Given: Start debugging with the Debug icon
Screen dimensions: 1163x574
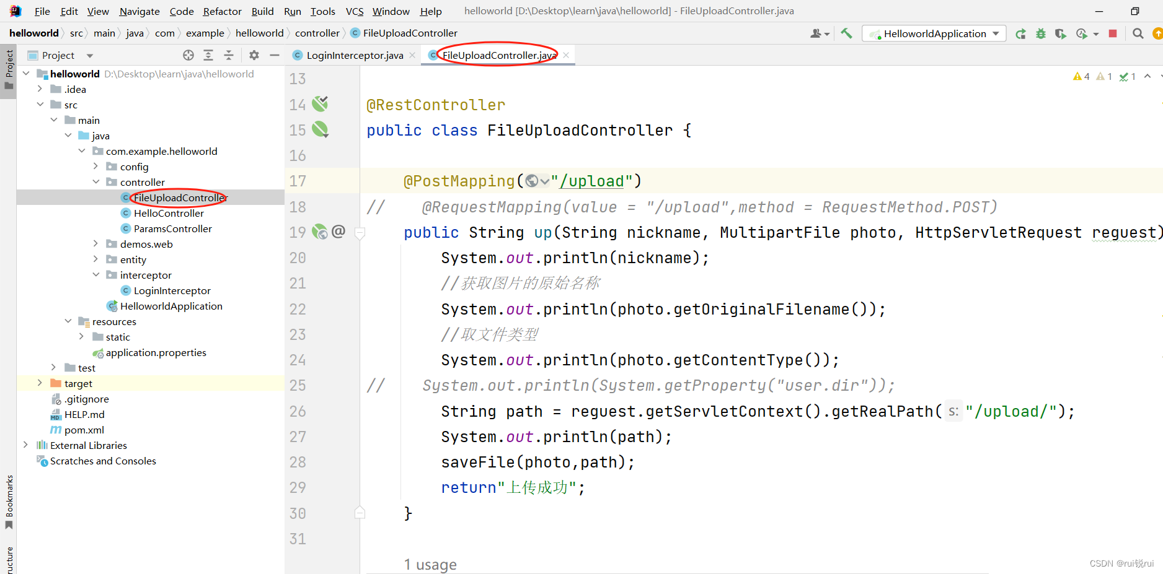Looking at the screenshot, I should (1041, 33).
